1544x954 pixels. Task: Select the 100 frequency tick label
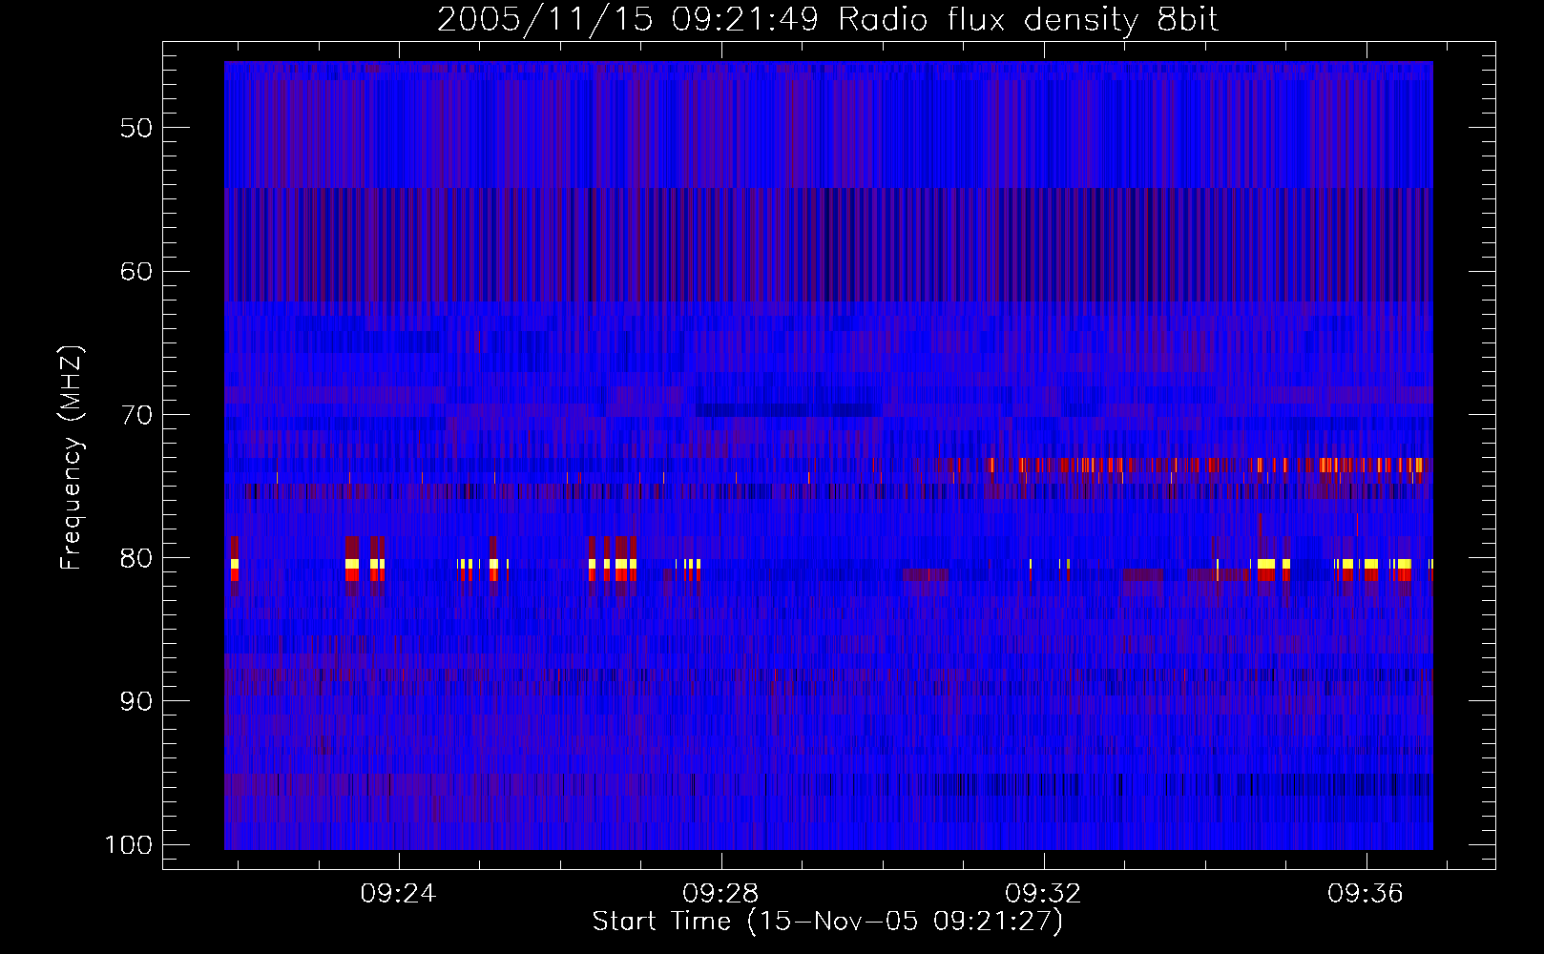point(129,845)
